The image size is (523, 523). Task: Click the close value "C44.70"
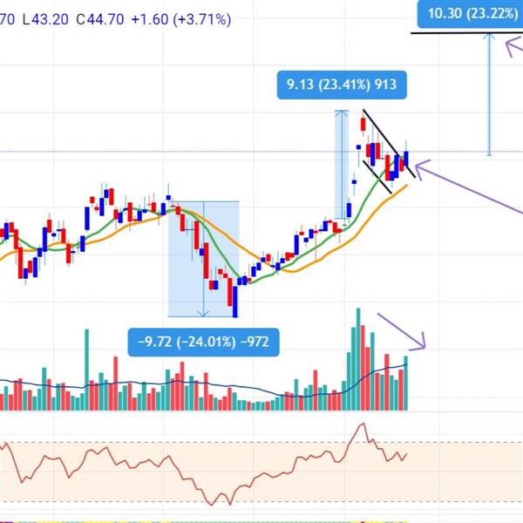[100, 19]
